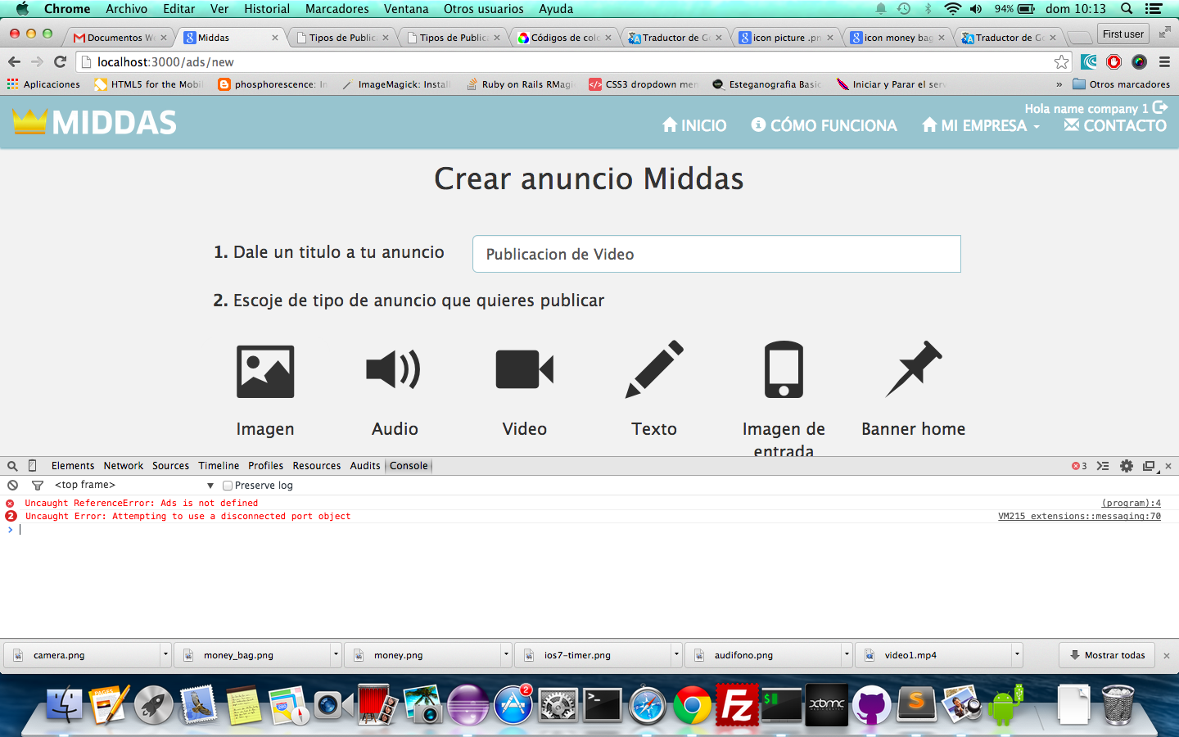Open the VM215 extensions::messaging:70 source link
The width and height of the screenshot is (1179, 737).
tap(1079, 517)
